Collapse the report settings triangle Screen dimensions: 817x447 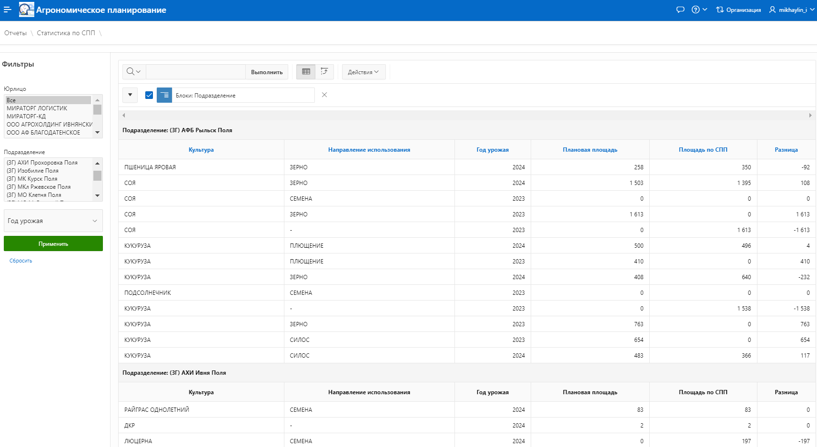(x=130, y=95)
